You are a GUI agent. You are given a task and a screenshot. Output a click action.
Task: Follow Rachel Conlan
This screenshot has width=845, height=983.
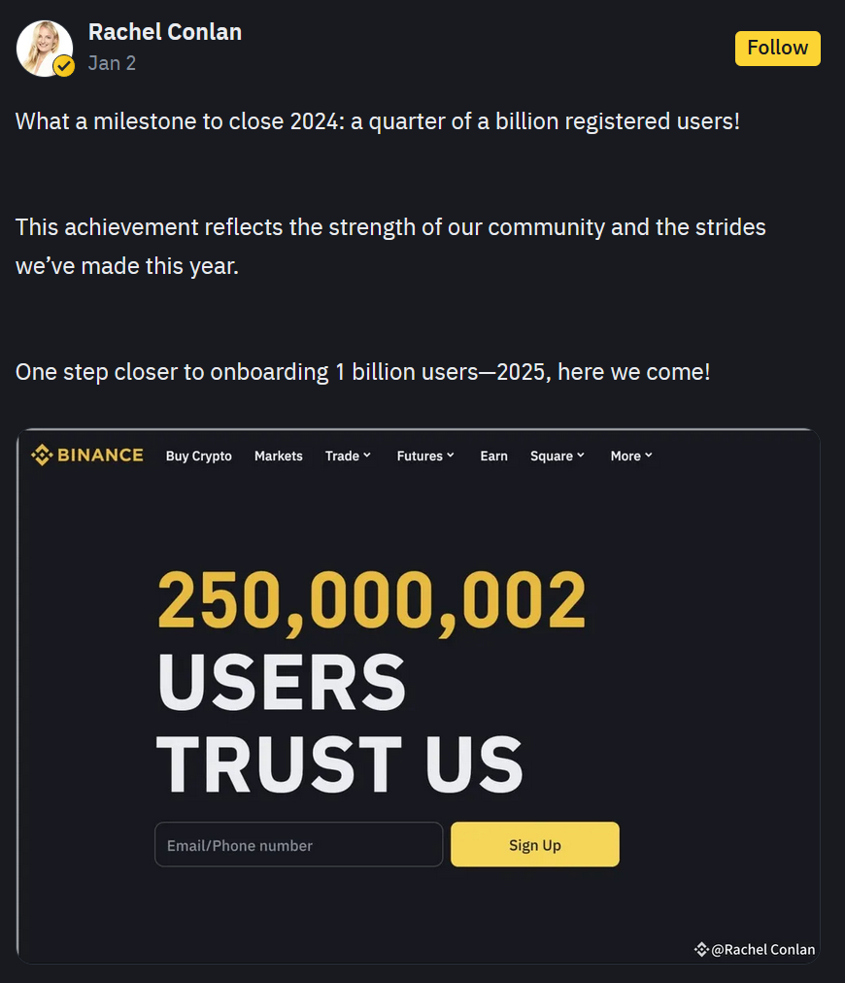(777, 48)
